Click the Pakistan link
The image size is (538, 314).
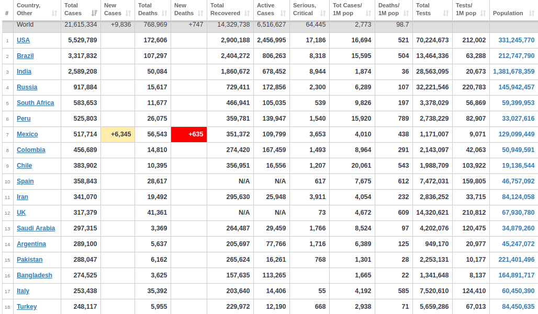click(30, 260)
